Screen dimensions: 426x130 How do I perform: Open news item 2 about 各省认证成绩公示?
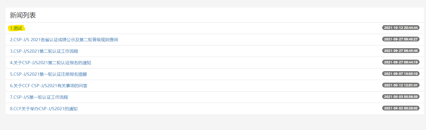pyautogui.click(x=64, y=40)
